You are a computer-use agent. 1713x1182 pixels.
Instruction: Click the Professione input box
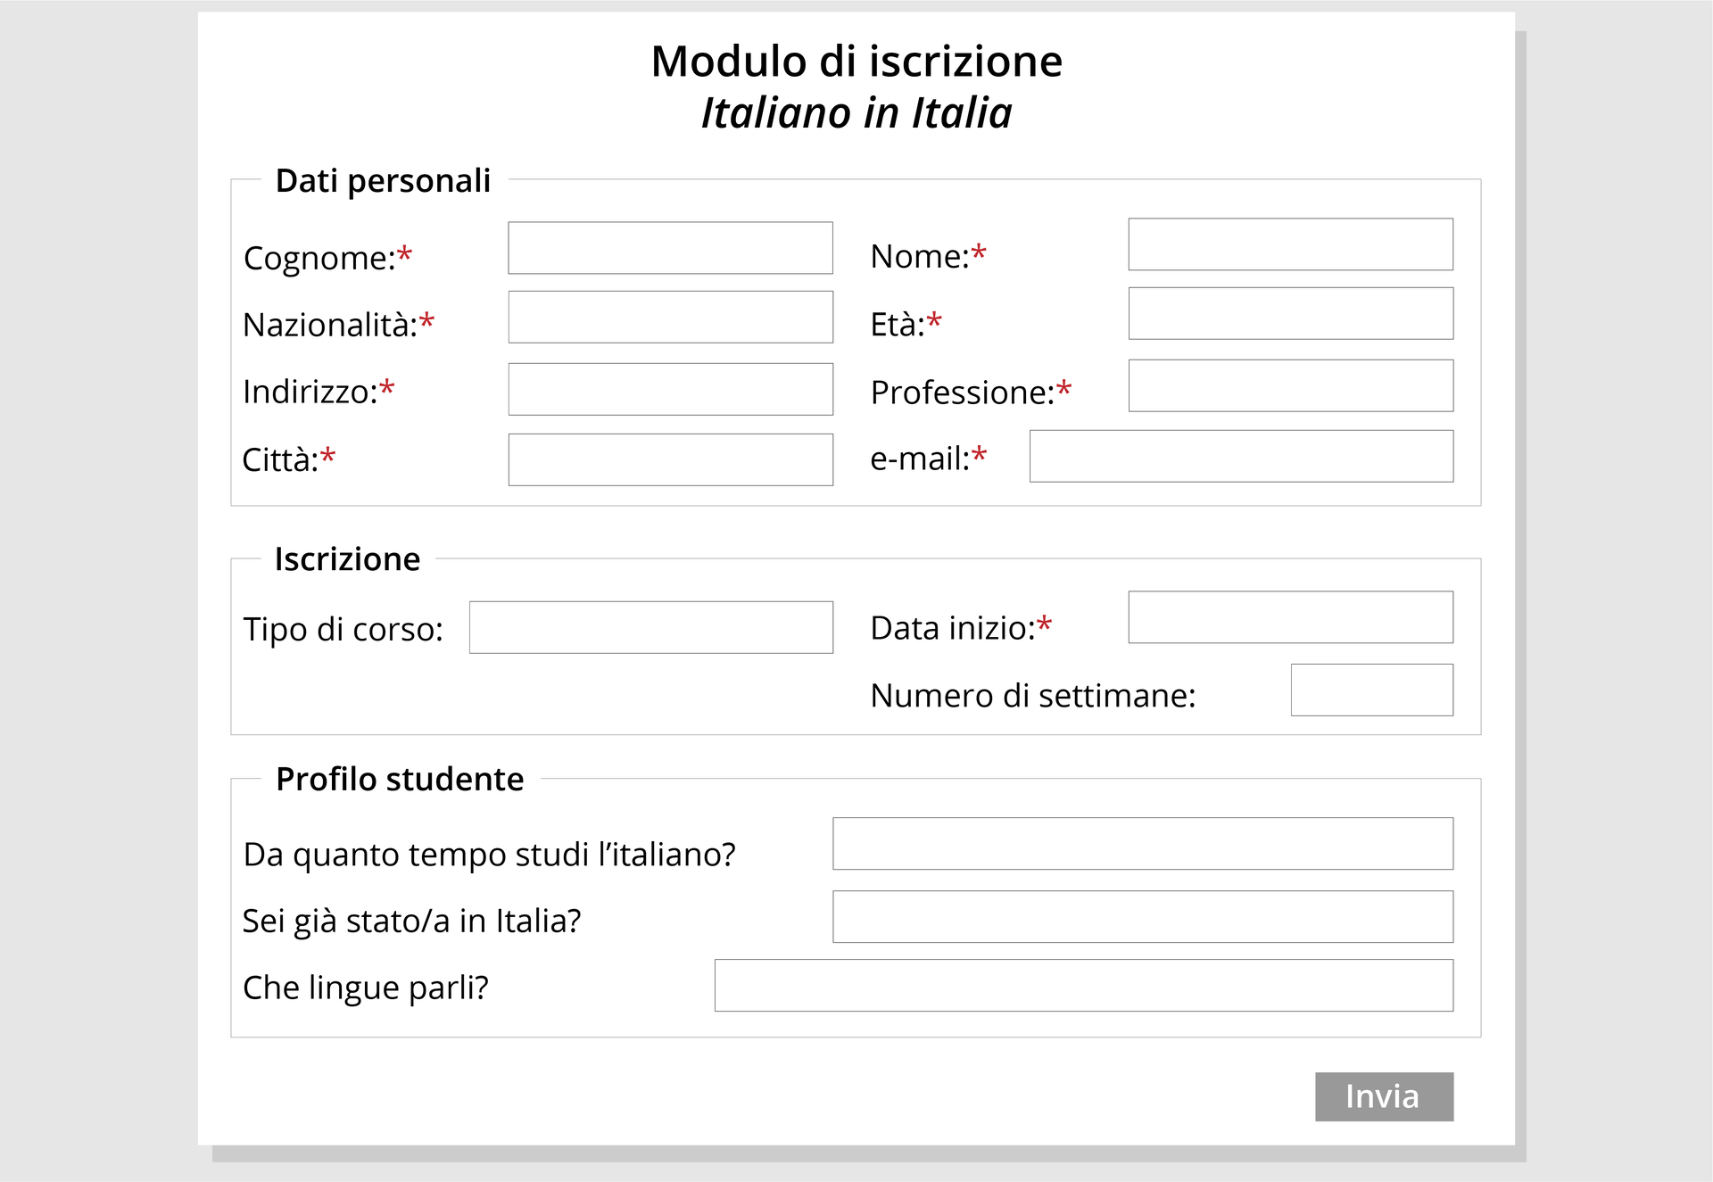pyautogui.click(x=1290, y=385)
